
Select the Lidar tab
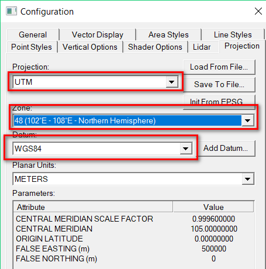[x=202, y=47]
